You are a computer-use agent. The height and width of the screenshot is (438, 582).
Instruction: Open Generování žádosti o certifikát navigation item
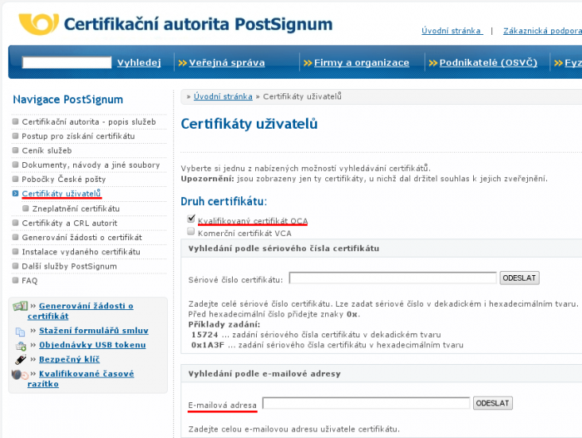click(82, 238)
